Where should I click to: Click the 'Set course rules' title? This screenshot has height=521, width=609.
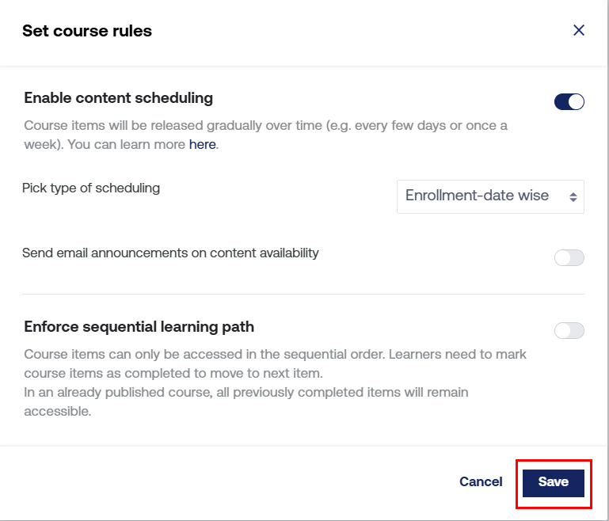(x=87, y=31)
